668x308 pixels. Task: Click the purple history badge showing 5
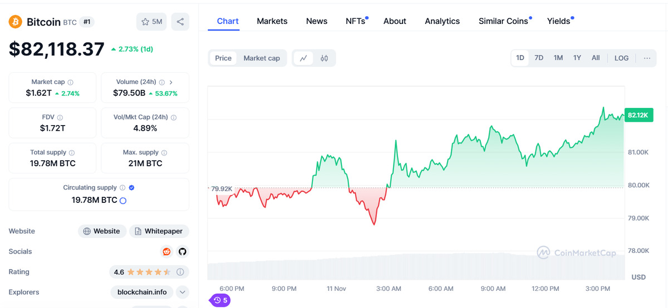tap(220, 300)
